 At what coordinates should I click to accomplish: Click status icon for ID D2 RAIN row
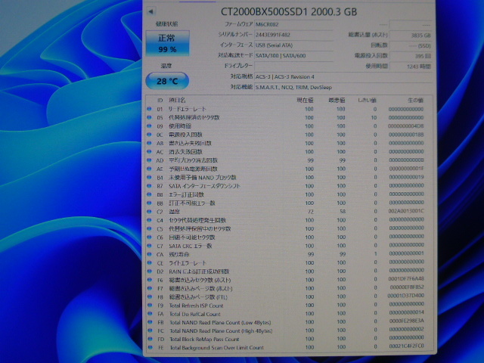150,271
